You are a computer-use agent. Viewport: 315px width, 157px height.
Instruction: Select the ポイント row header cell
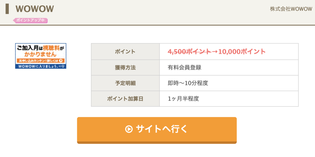pos(126,52)
